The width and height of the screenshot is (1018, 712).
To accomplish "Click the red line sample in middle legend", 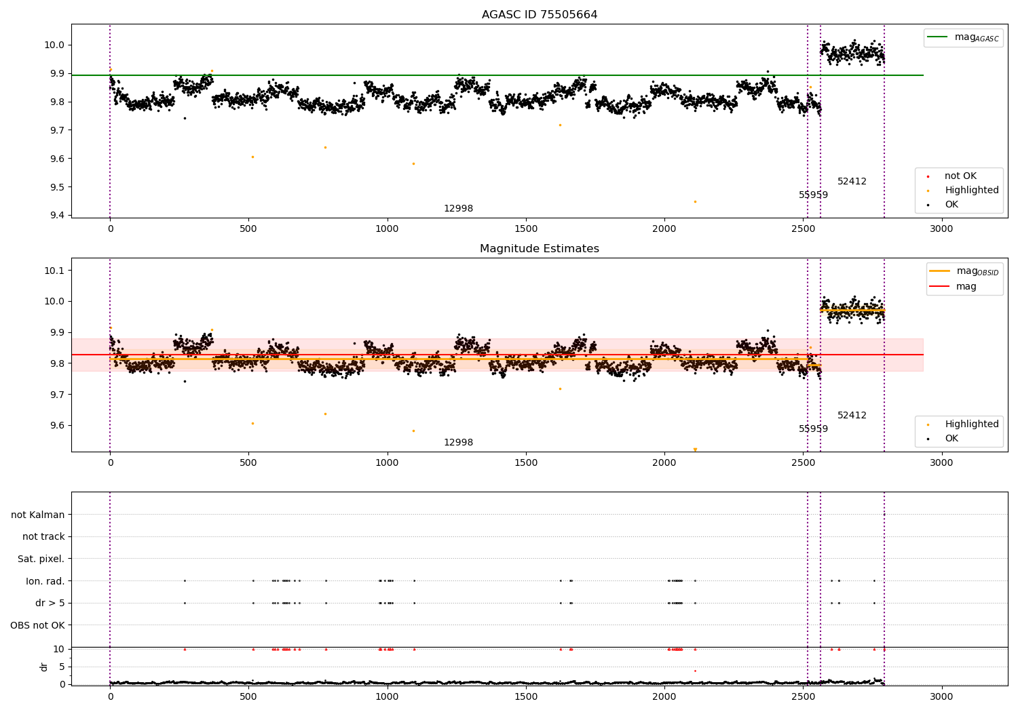I will click(939, 286).
